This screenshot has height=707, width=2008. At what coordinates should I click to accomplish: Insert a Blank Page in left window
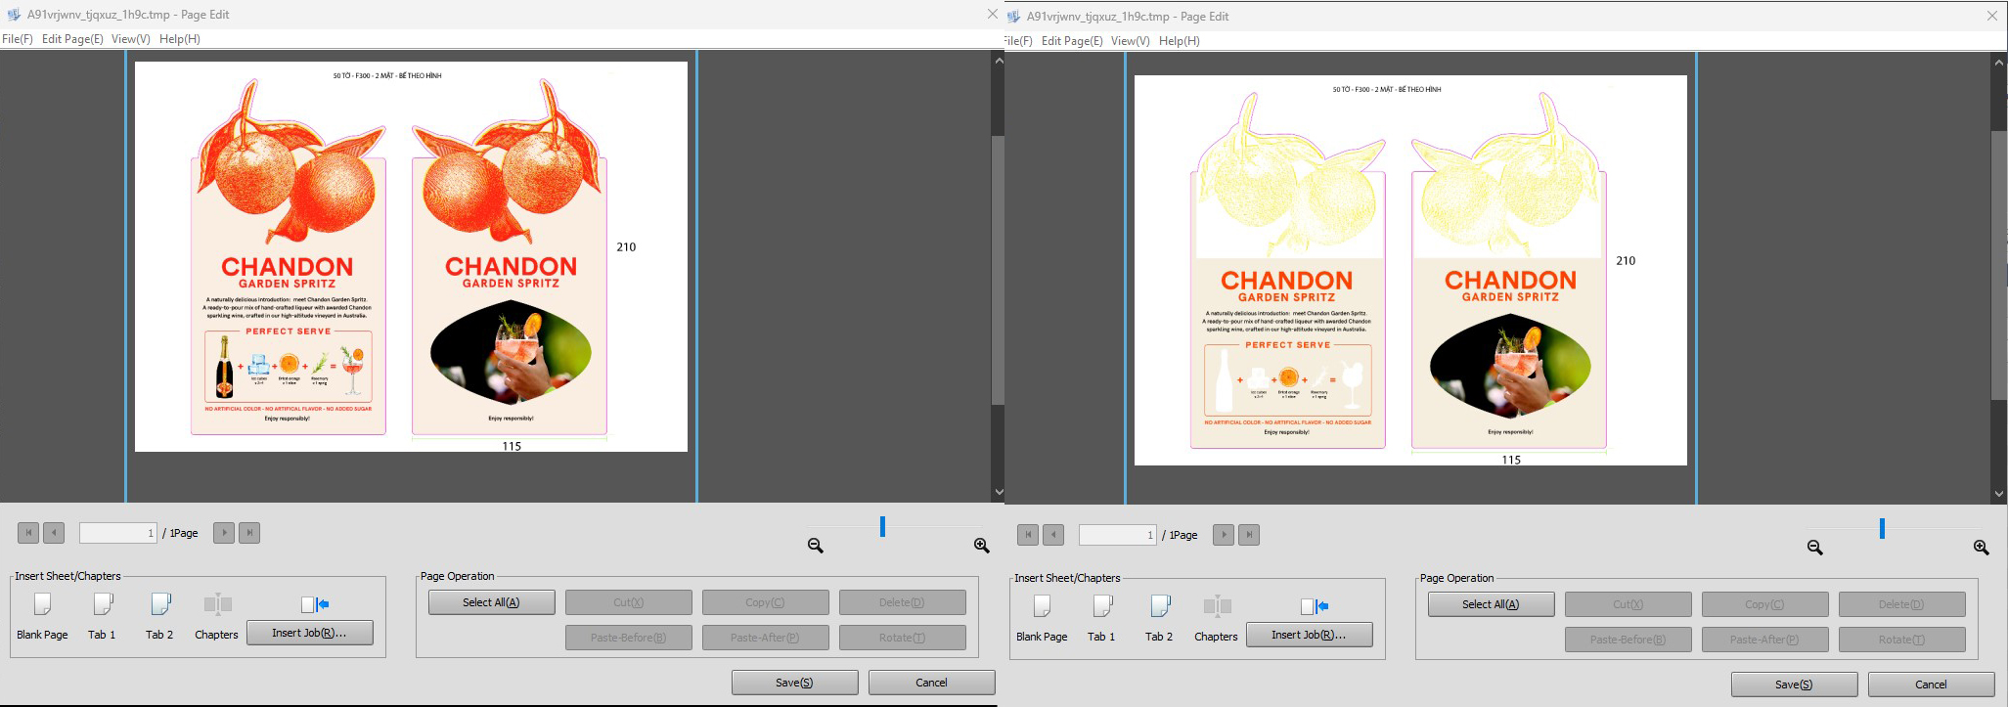point(42,605)
